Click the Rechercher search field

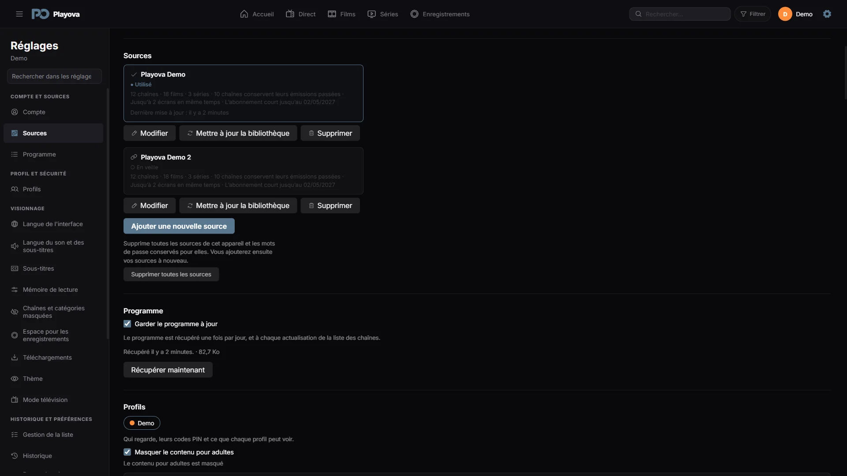coord(680,14)
